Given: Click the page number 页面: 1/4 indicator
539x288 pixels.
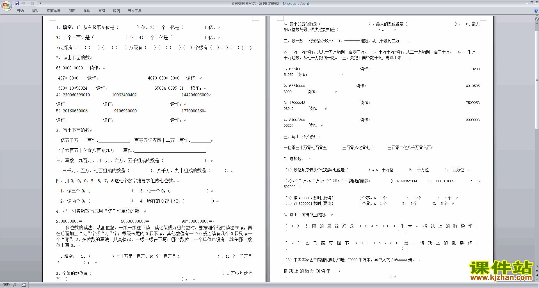Looking at the screenshot, I should click(10, 285).
